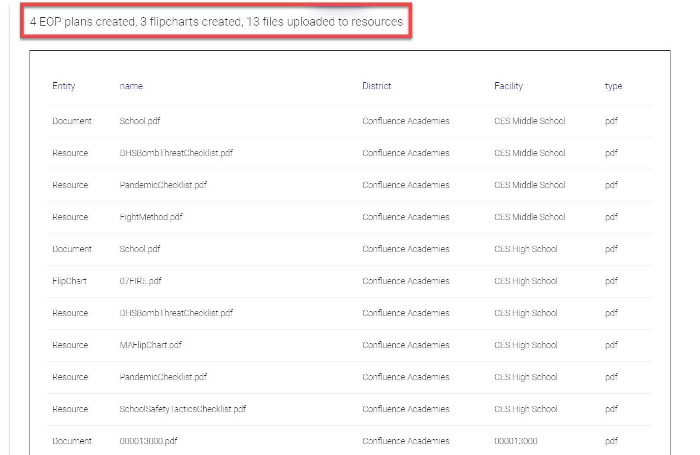Click the District column header
700x455 pixels.
pyautogui.click(x=377, y=86)
